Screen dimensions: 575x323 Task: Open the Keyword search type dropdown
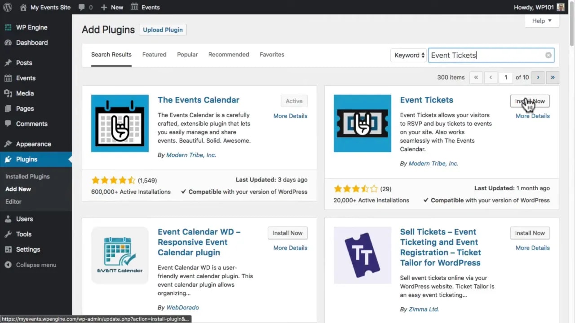[408, 55]
